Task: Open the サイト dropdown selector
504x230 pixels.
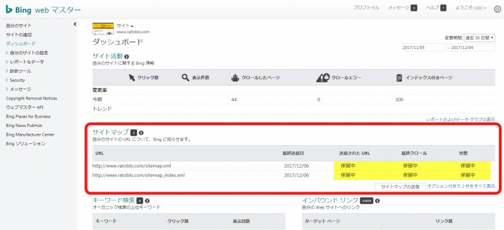Action: [x=125, y=26]
